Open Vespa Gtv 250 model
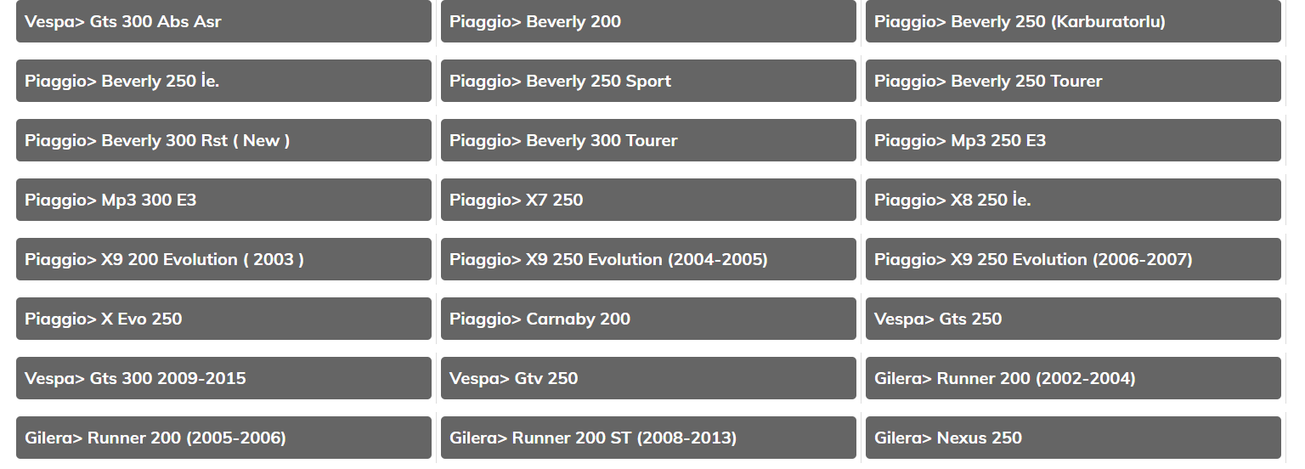Viewport: 1305px width, 469px height. tap(648, 378)
